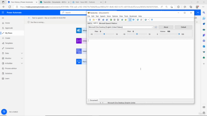
Task: Select the Document1 tab at bottom of Balabolka
Action: [x=93, y=100]
